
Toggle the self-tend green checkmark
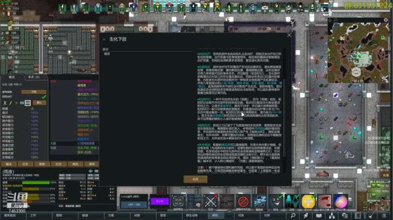[x=44, y=97]
